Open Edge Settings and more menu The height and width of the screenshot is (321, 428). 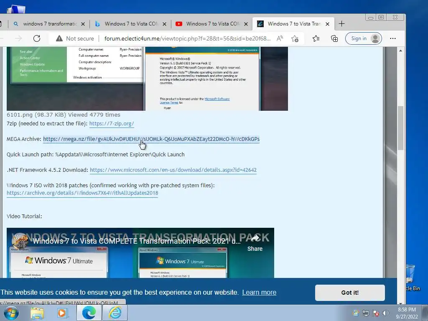coord(393,38)
